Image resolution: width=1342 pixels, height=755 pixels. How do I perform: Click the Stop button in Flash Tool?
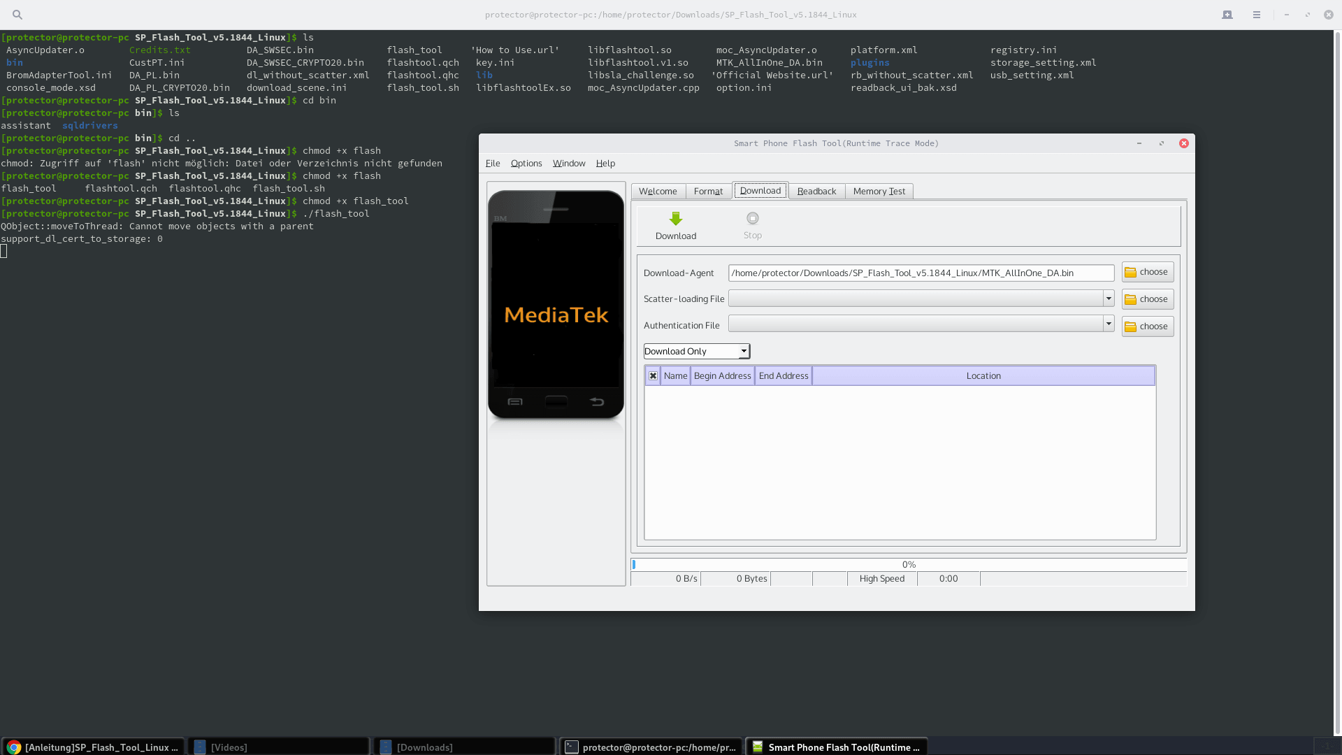coord(752,226)
